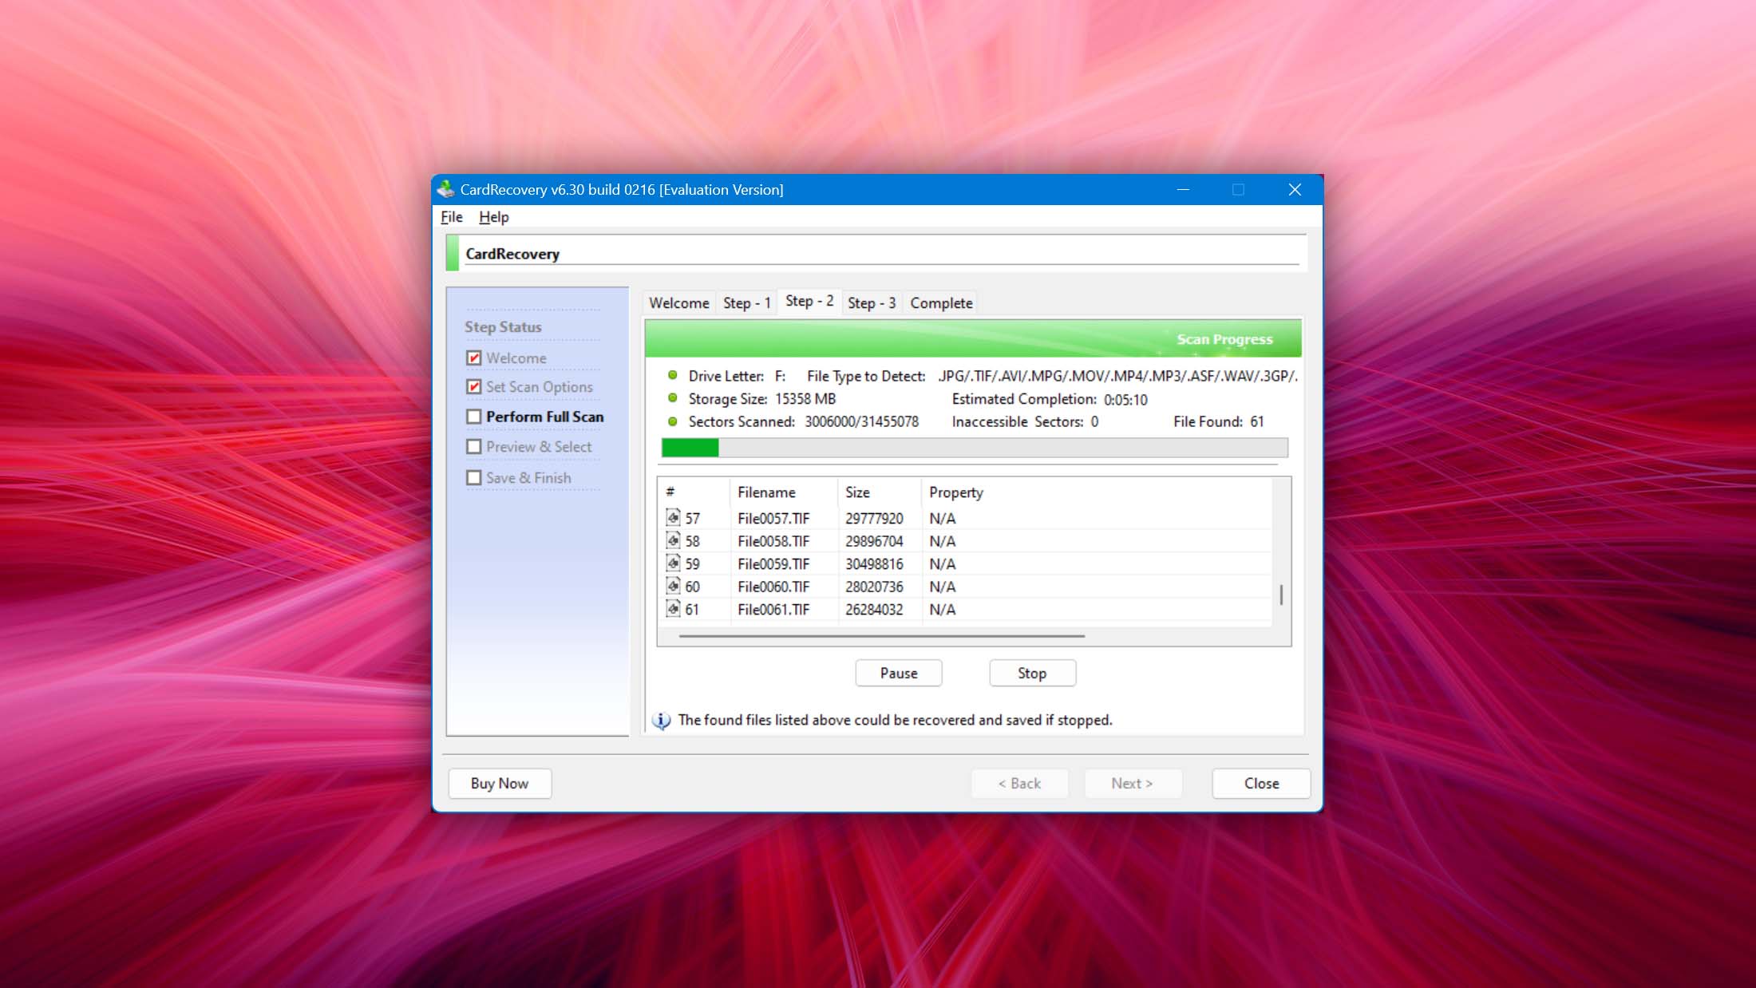Select File0058.TIF in the list
Viewport: 1756px width, 988px height.
(773, 541)
